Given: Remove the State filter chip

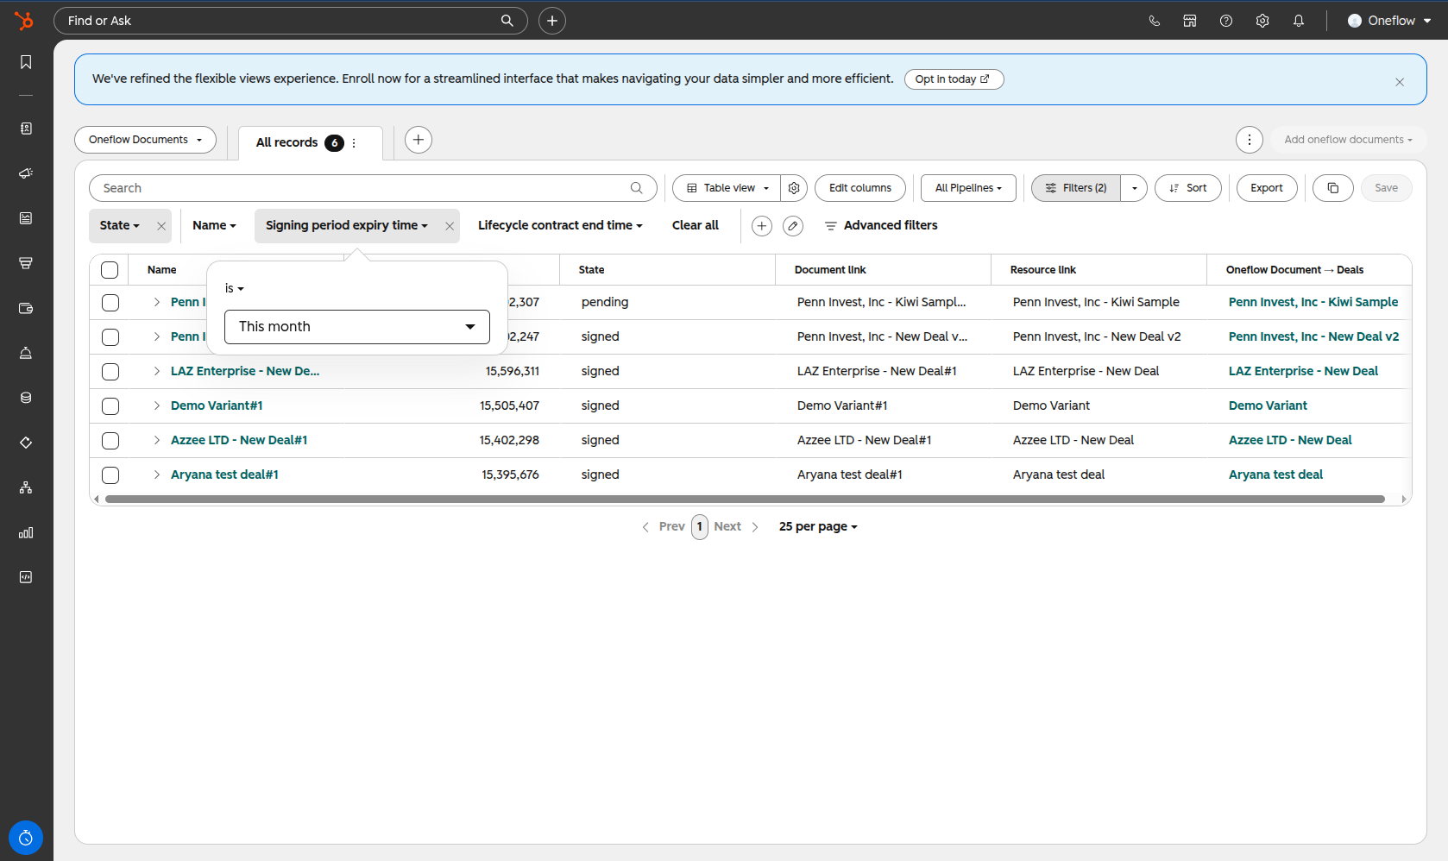Looking at the screenshot, I should point(161,226).
